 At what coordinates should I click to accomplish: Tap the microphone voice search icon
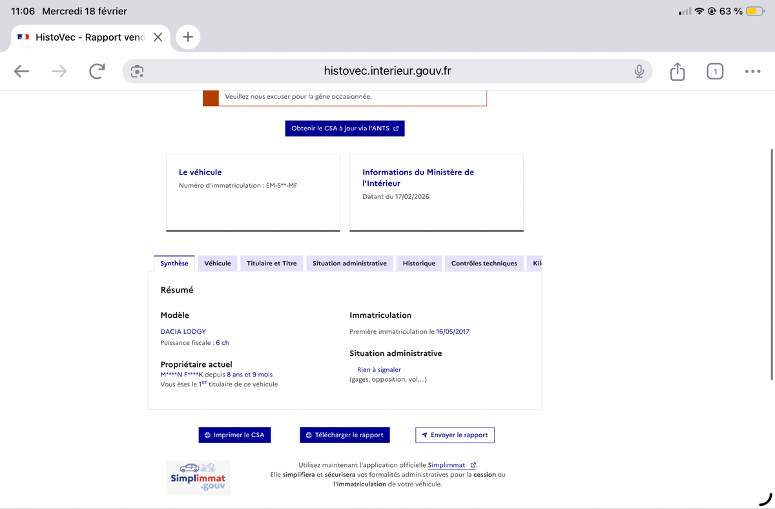coord(639,71)
